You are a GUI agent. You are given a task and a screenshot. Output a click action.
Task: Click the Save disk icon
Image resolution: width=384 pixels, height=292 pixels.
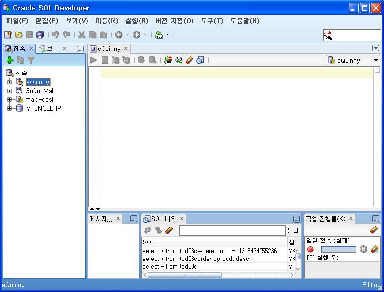click(29, 35)
